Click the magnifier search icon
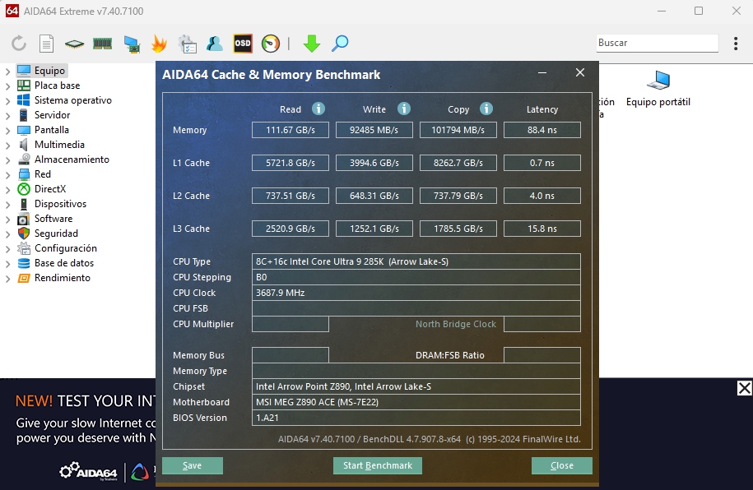Screen dimensions: 753x490 tap(340, 44)
